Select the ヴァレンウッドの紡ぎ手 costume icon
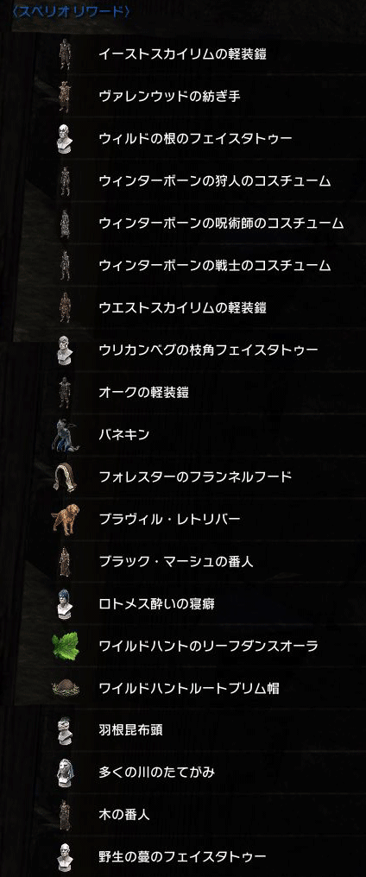 65,97
